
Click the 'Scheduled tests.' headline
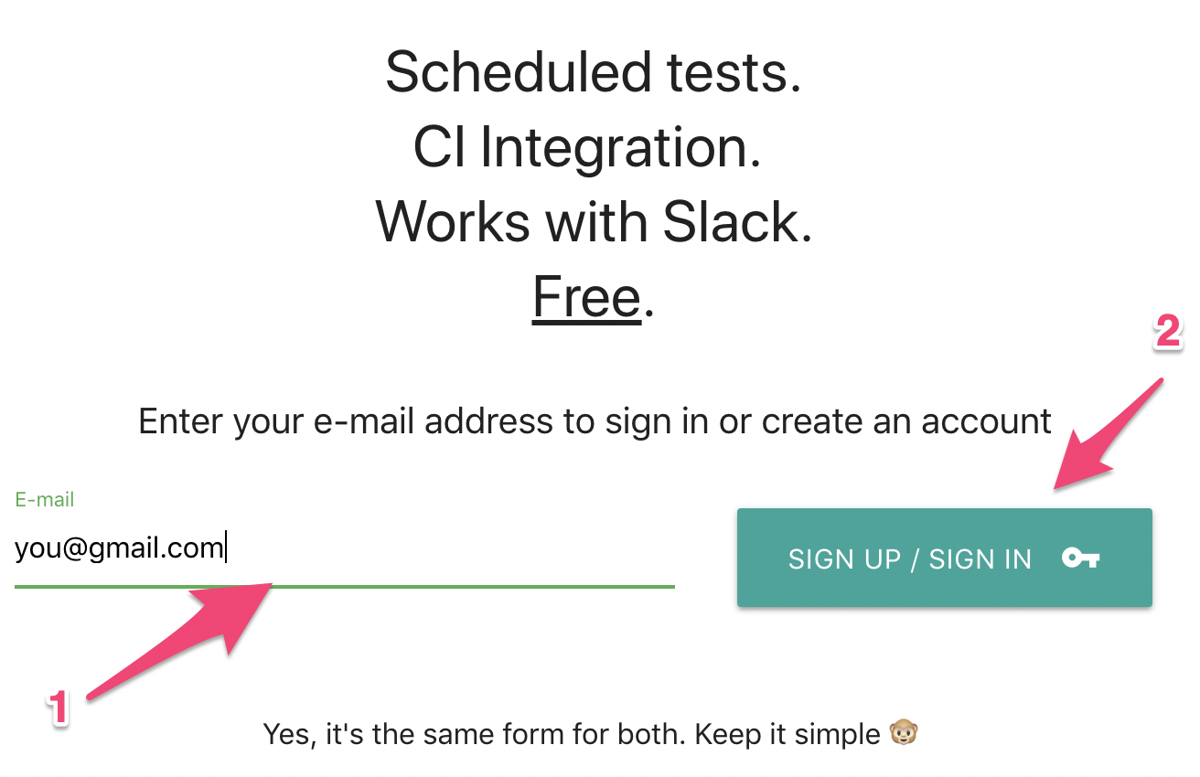tap(593, 72)
